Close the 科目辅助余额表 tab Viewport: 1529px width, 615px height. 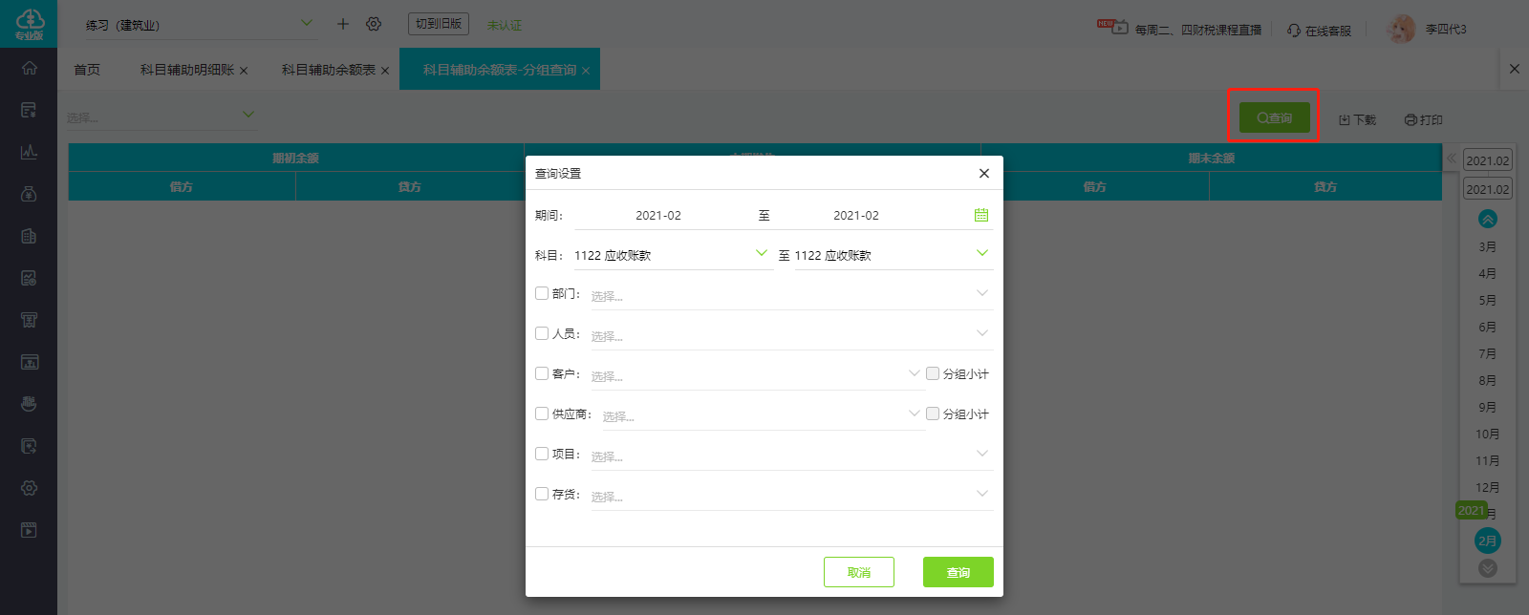pos(385,71)
